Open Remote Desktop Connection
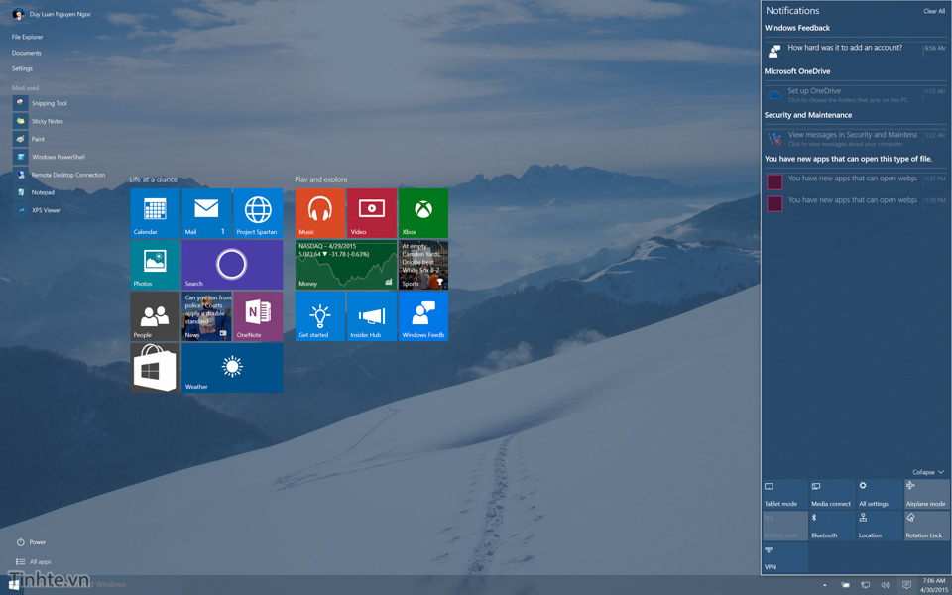The height and width of the screenshot is (595, 952). coord(59,175)
